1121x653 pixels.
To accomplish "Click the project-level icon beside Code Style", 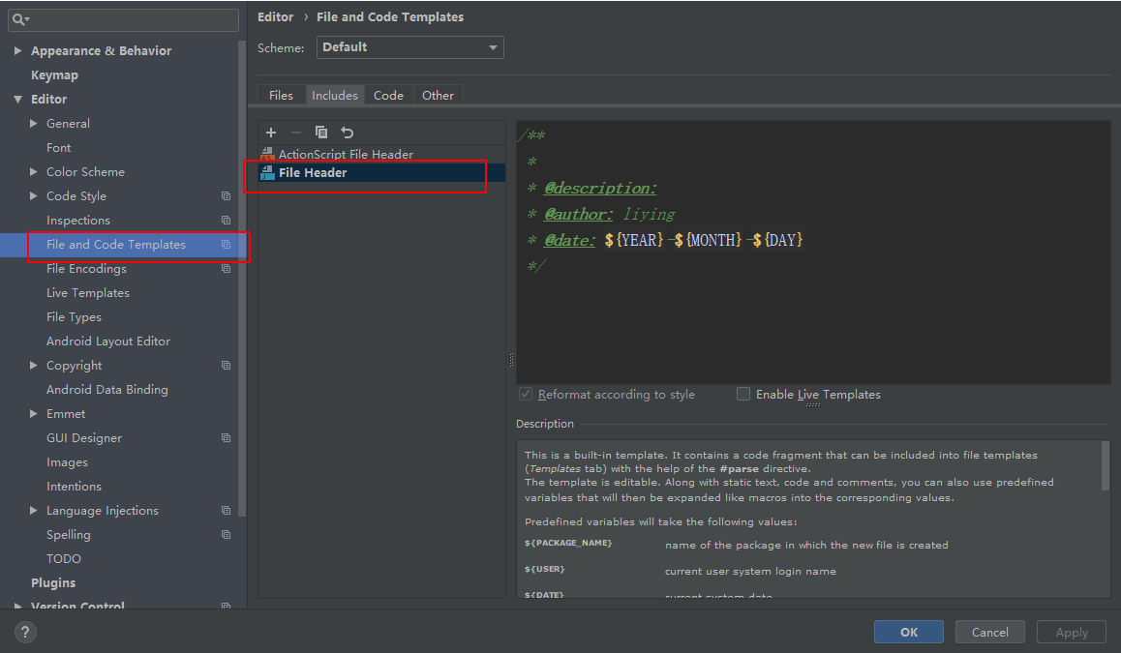I will click(x=226, y=196).
